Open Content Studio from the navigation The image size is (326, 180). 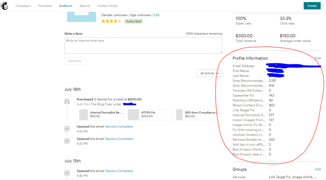108,6
